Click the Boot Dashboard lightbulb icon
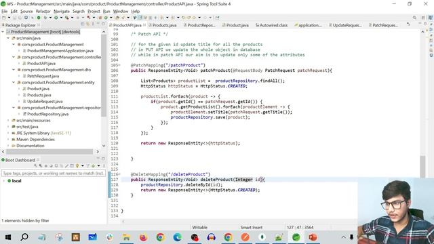Screen dimensions: 434x244 point(77,165)
